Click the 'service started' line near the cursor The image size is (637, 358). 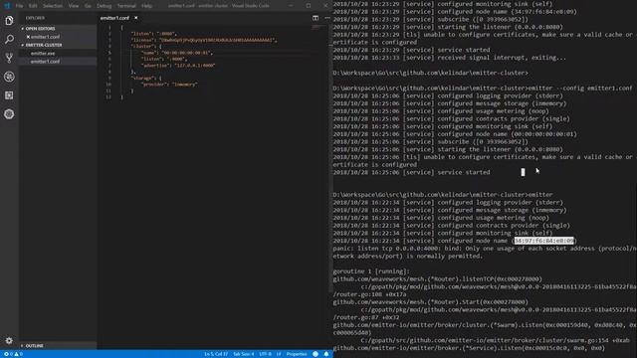(x=411, y=172)
